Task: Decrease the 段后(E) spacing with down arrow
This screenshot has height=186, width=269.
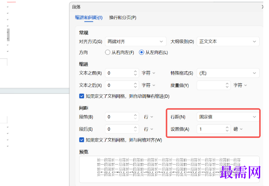Action: click(135, 131)
